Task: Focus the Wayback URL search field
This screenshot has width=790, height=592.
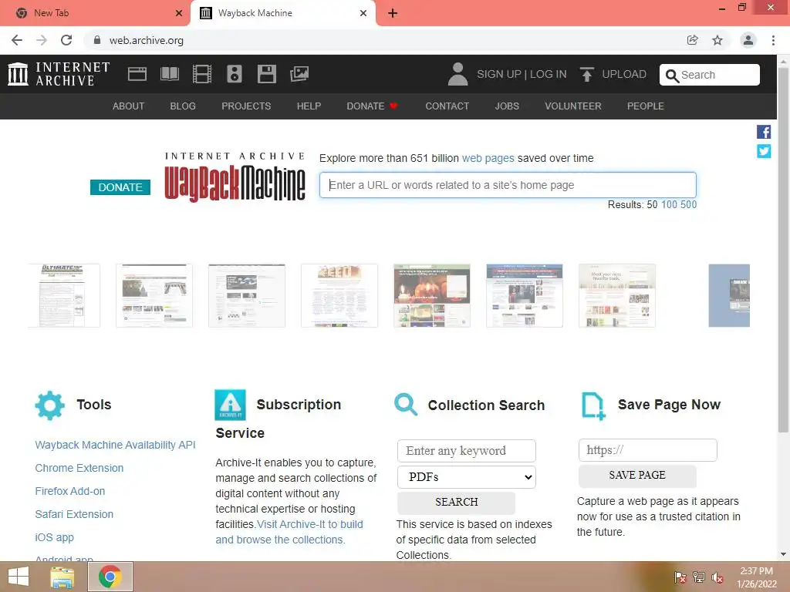Action: 508,185
